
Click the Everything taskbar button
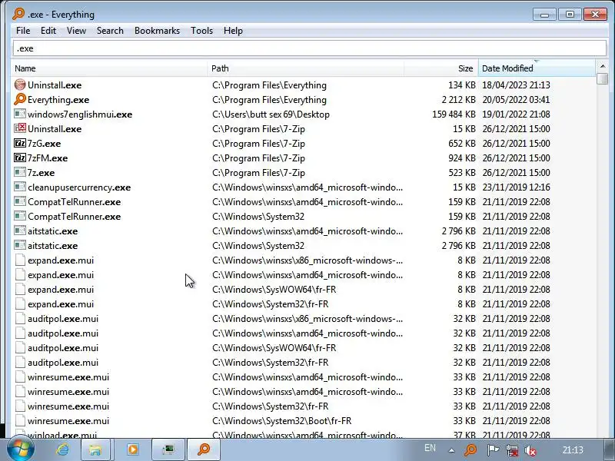[x=204, y=449]
